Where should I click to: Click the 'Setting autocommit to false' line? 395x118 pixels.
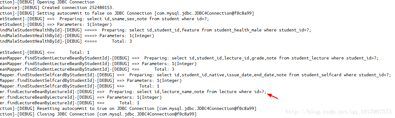[x=127, y=13]
